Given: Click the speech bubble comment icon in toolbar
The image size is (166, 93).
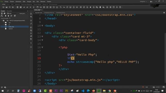Looking at the screenshot, I should pos(67,7).
